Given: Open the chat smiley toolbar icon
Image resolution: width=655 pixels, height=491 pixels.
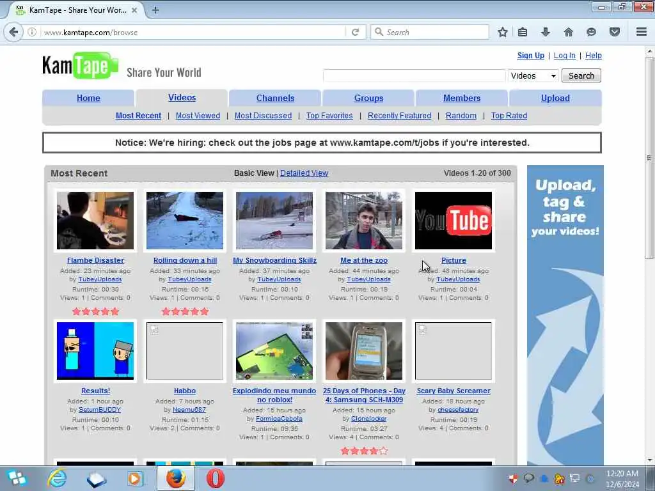Looking at the screenshot, I should (591, 32).
